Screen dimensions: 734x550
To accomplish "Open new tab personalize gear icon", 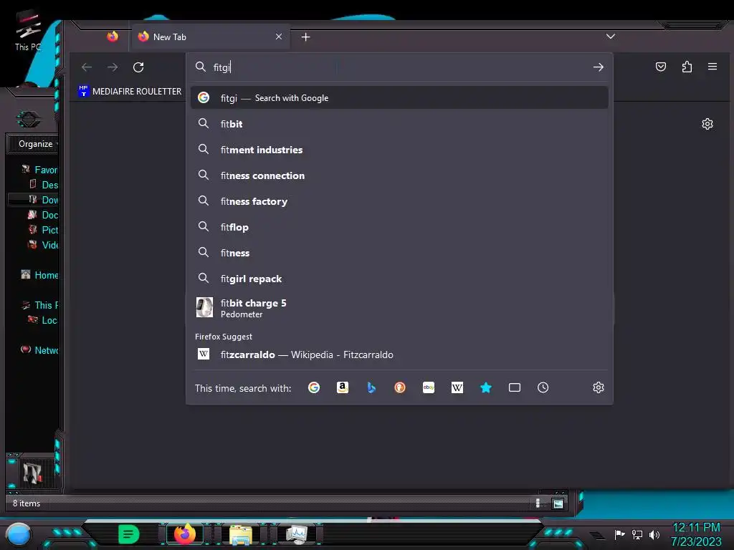I will pyautogui.click(x=707, y=124).
